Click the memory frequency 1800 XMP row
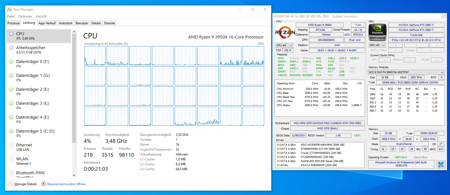 click(x=406, y=94)
